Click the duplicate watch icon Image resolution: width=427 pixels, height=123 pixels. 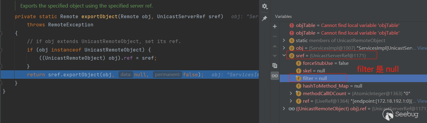pyautogui.click(x=275, y=65)
